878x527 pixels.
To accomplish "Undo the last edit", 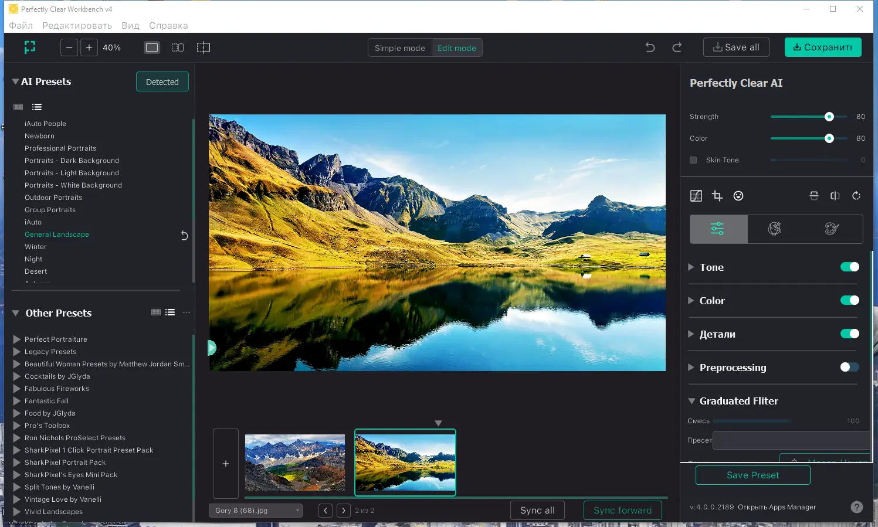I will click(650, 47).
